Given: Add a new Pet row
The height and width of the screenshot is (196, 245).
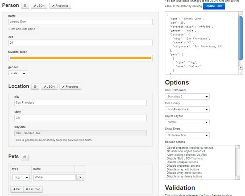Looking at the screenshot, I should point(17,189).
